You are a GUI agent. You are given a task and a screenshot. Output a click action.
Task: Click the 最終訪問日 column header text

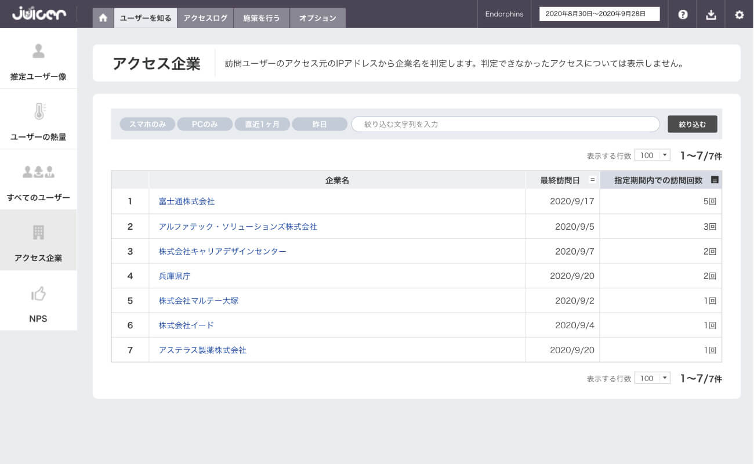tap(560, 180)
